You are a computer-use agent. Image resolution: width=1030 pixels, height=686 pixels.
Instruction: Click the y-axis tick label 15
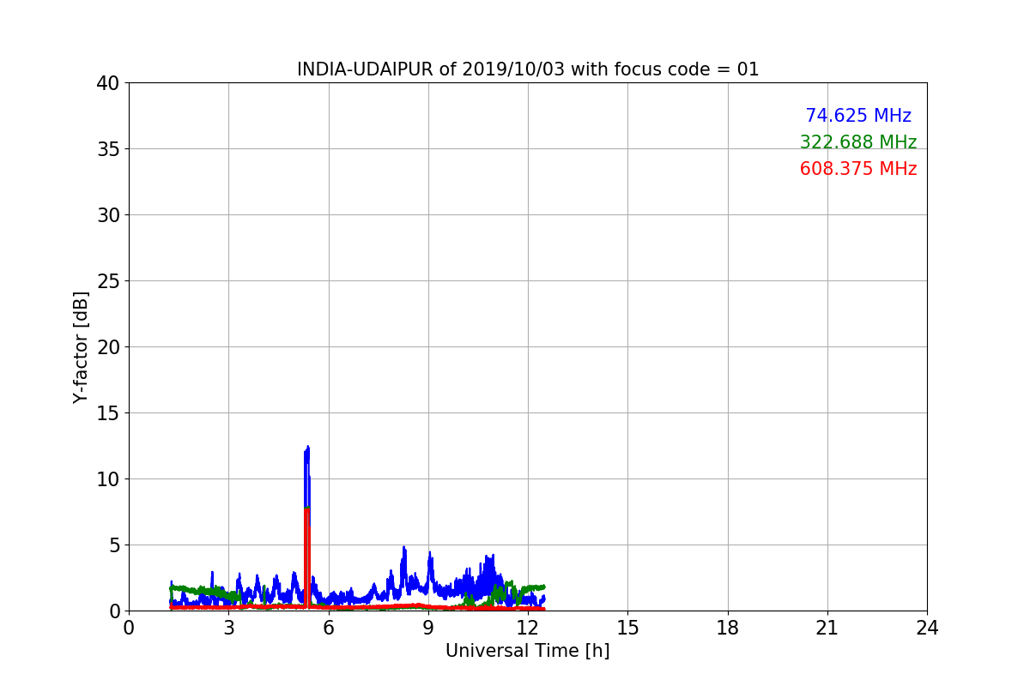point(108,413)
